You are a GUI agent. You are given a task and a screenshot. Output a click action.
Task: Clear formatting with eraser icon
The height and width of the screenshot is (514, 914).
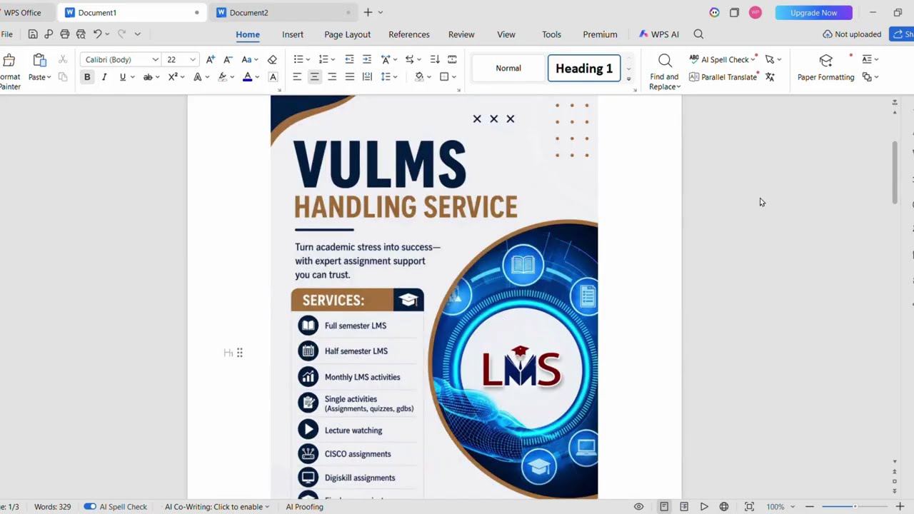[x=272, y=59]
